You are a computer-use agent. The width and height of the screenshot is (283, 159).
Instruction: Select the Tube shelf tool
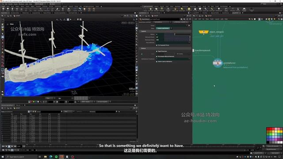[12, 9]
